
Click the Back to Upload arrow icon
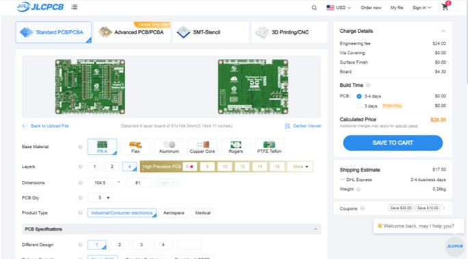click(25, 126)
